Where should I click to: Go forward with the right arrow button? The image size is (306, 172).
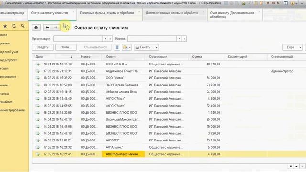click(56, 27)
